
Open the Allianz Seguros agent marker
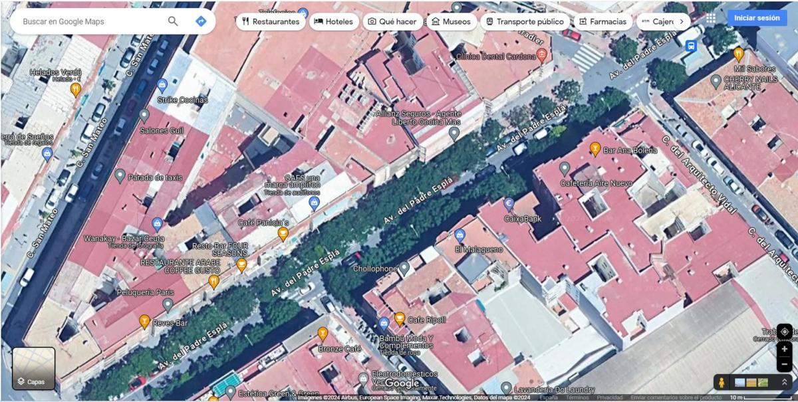click(x=454, y=134)
